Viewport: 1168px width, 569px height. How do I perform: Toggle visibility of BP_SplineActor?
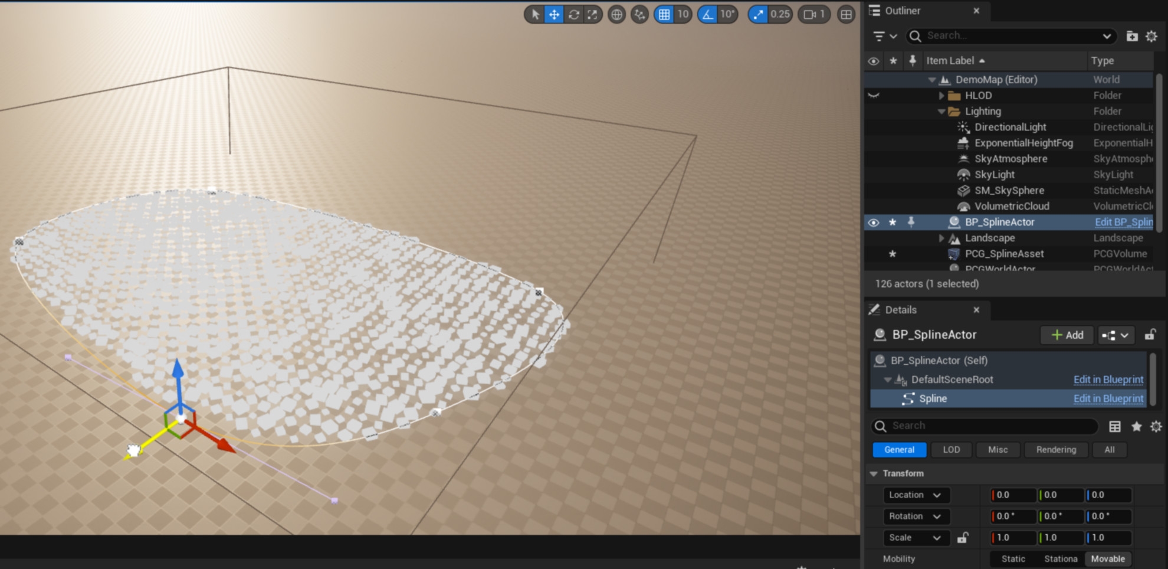pos(874,223)
